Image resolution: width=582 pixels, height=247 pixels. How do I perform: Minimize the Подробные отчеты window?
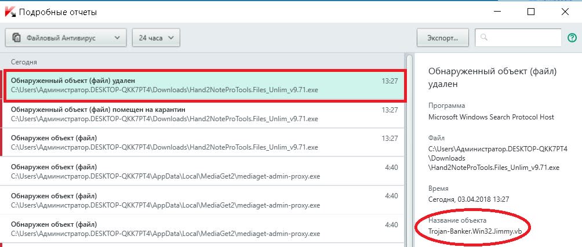tap(497, 12)
